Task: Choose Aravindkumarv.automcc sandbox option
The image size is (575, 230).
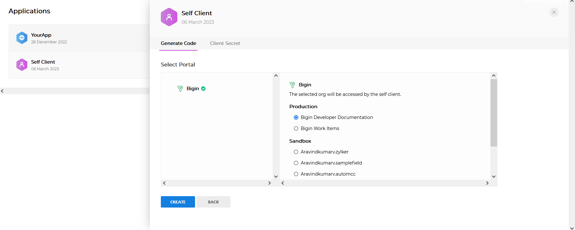Action: [296, 174]
